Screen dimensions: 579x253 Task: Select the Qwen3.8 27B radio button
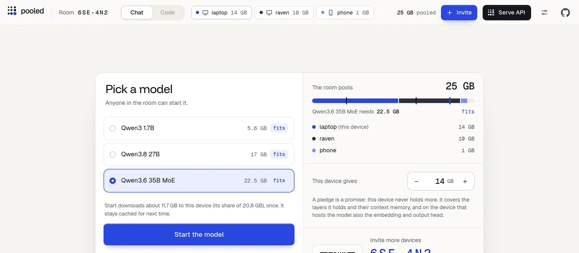pyautogui.click(x=113, y=154)
